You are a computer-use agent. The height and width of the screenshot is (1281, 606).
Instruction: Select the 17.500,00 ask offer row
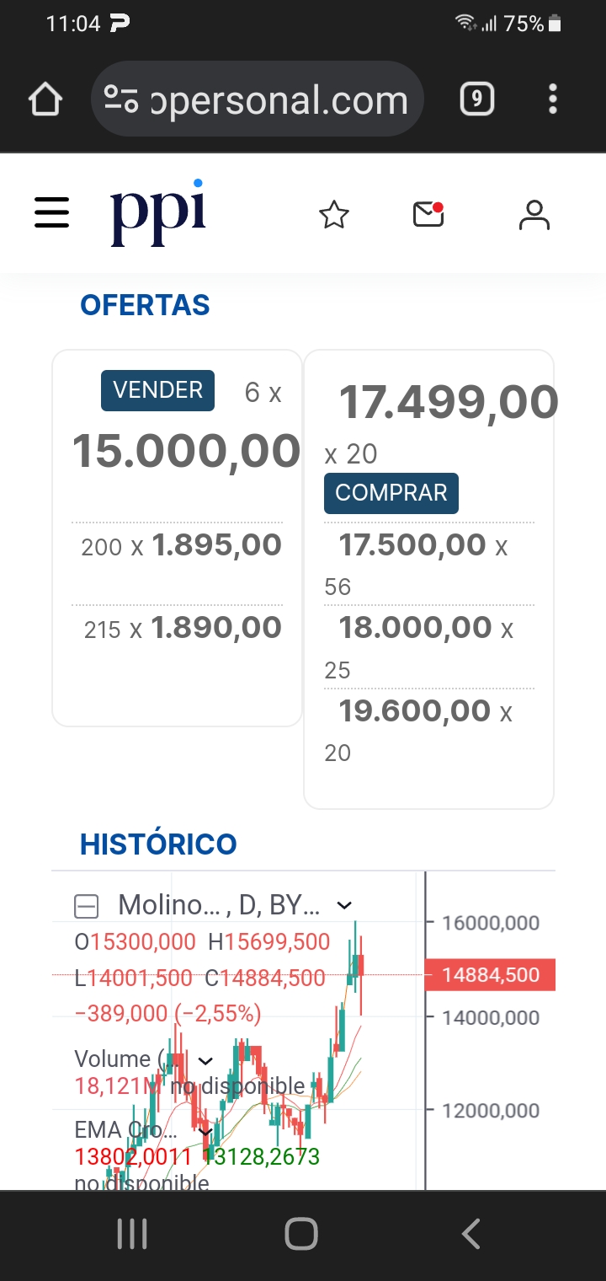pyautogui.click(x=429, y=563)
